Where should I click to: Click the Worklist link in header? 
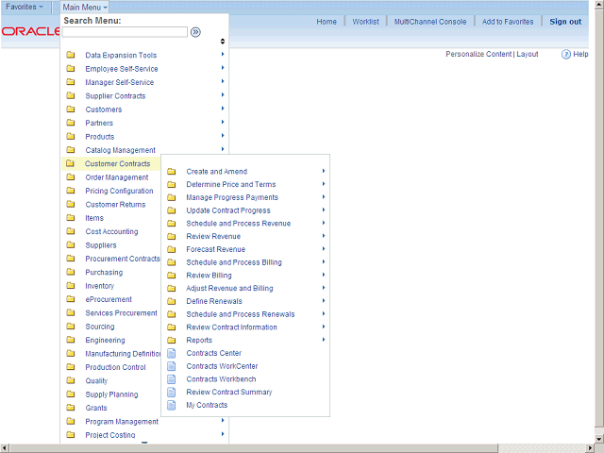[365, 22]
